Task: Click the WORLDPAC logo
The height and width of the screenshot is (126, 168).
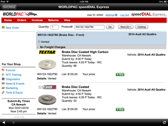Action: [x=20, y=14]
